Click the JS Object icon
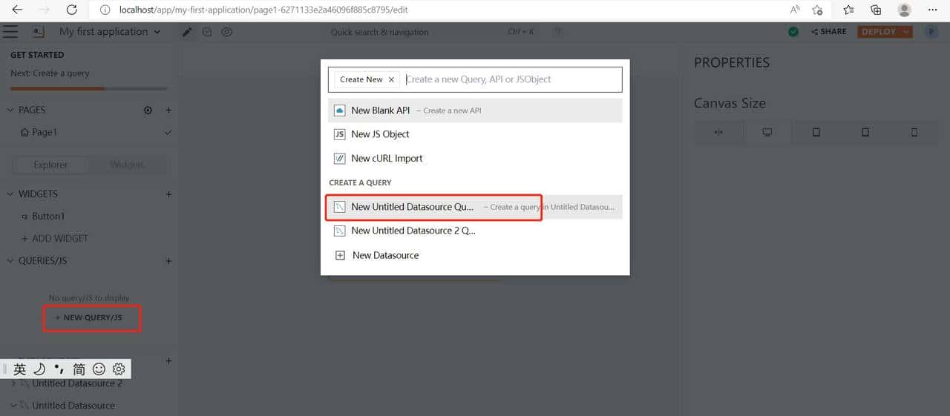 click(x=339, y=134)
